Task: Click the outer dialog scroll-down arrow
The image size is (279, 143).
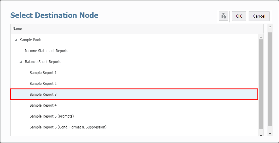Action: [270, 133]
